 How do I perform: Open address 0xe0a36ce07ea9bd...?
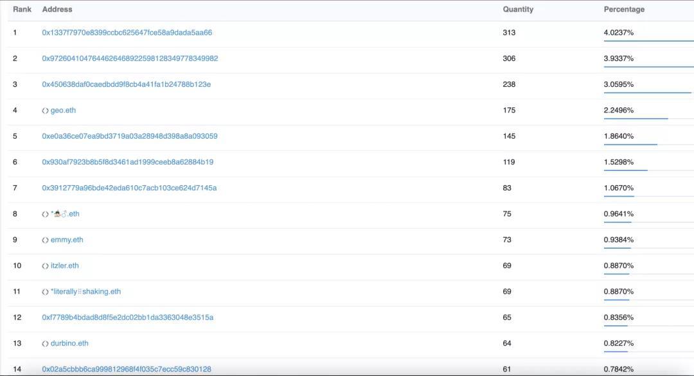click(x=129, y=136)
